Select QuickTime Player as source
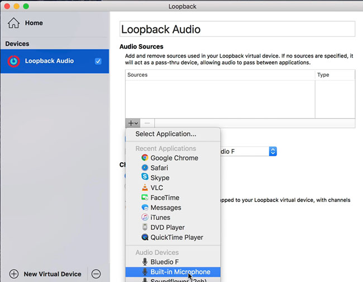The width and height of the screenshot is (363, 282). coord(173,237)
